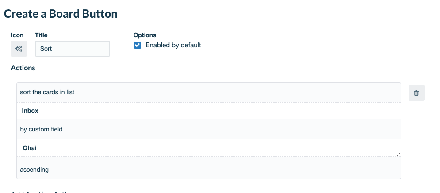Click the bold word Inbox
Image resolution: width=440 pixels, height=193 pixels.
[30, 111]
